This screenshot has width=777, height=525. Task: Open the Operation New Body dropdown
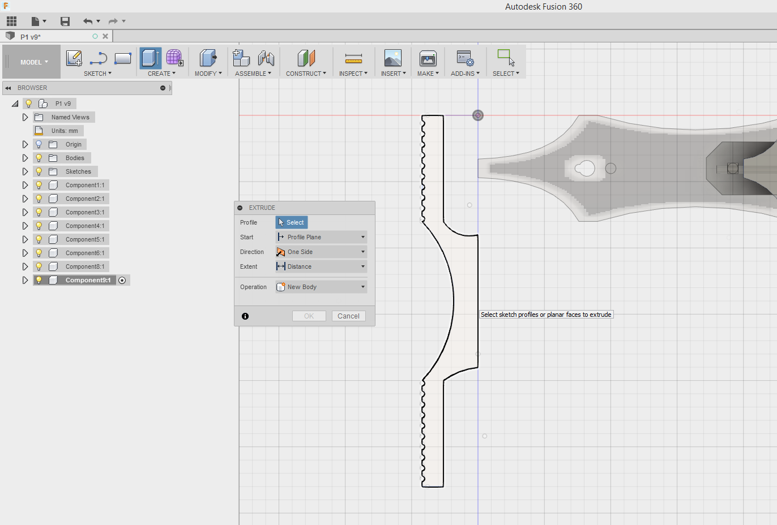tap(321, 287)
